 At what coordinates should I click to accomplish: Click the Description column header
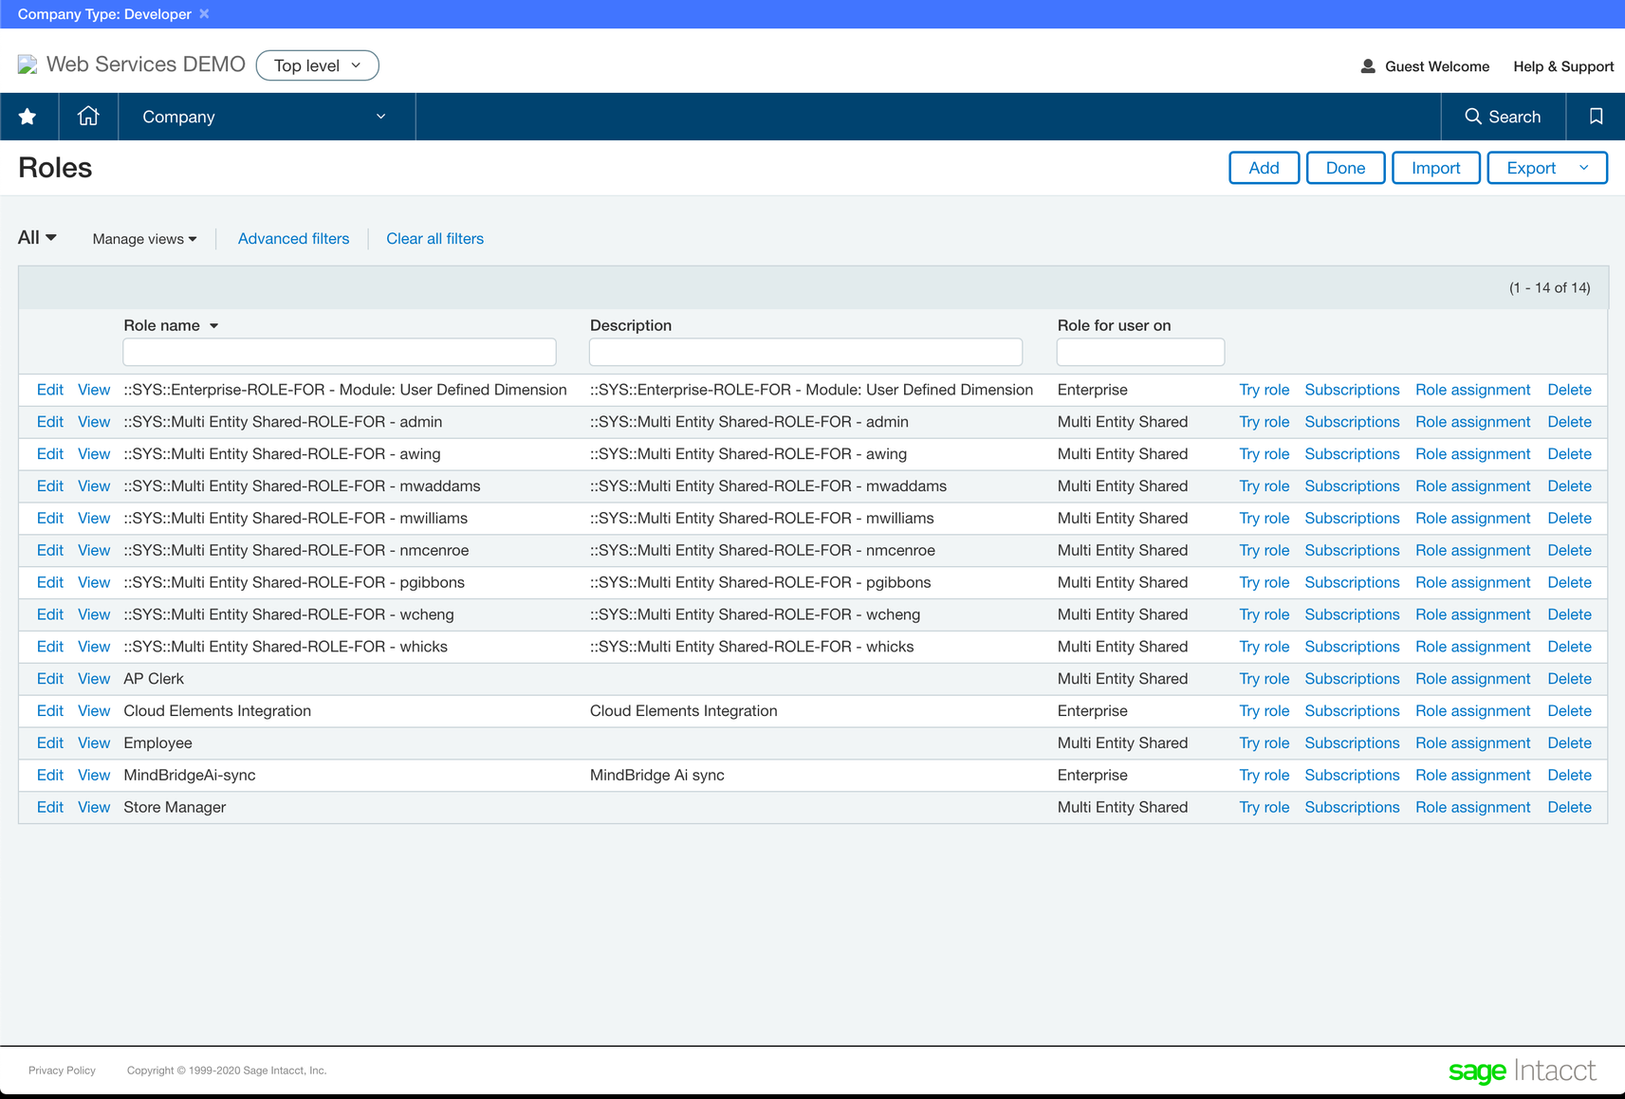(630, 325)
